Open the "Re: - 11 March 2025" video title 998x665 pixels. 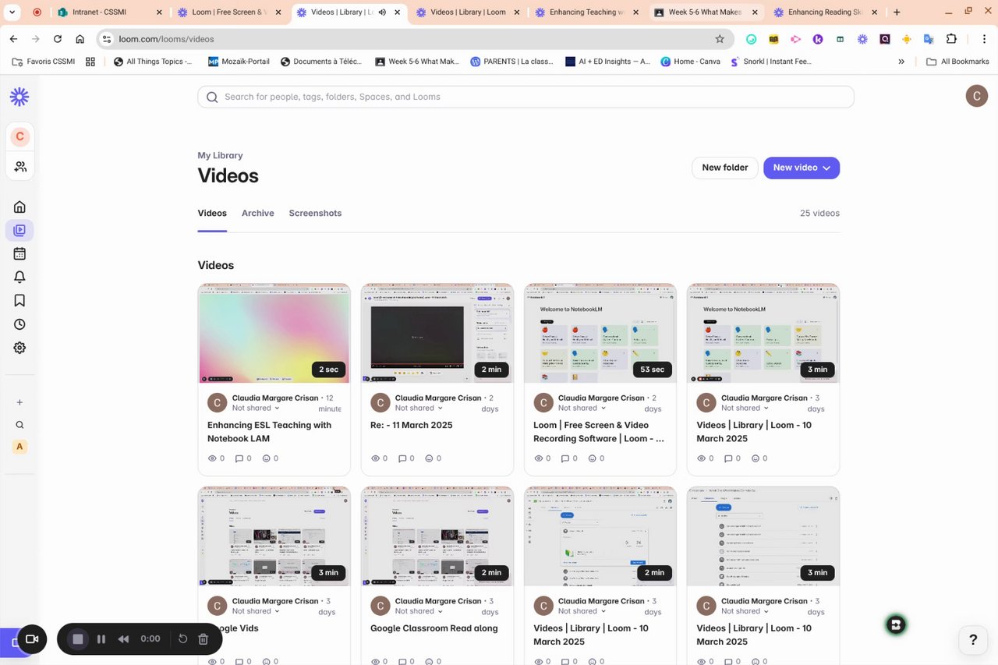tap(411, 425)
